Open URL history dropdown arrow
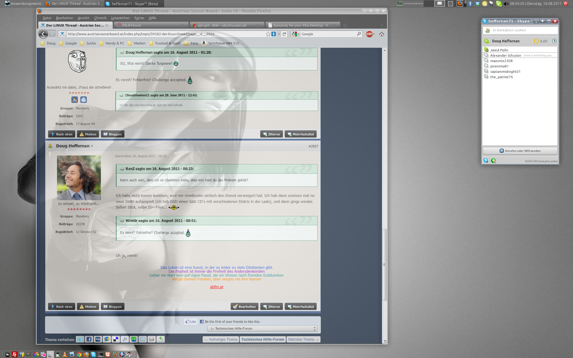573x358 pixels. (279, 34)
